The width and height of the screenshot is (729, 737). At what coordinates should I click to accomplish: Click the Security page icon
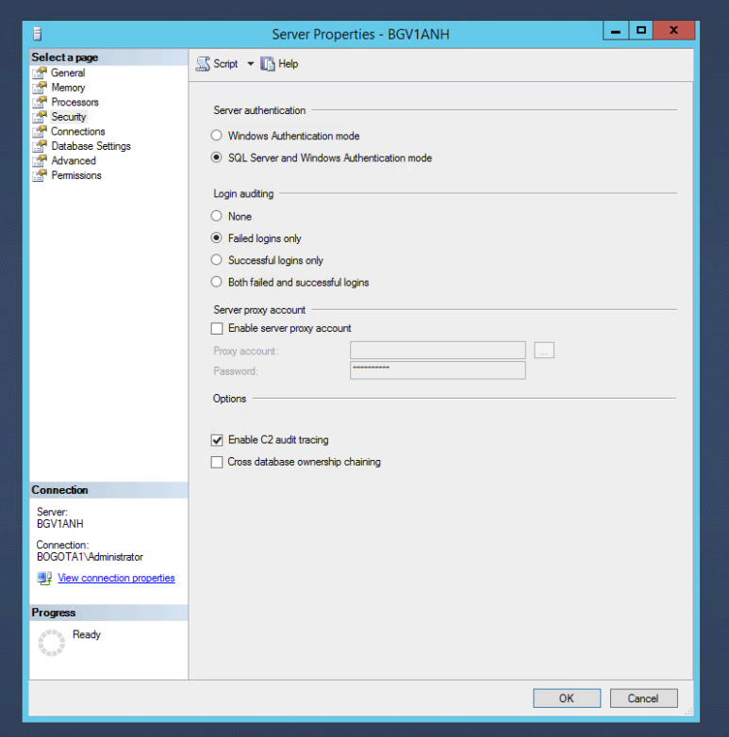pos(40,117)
